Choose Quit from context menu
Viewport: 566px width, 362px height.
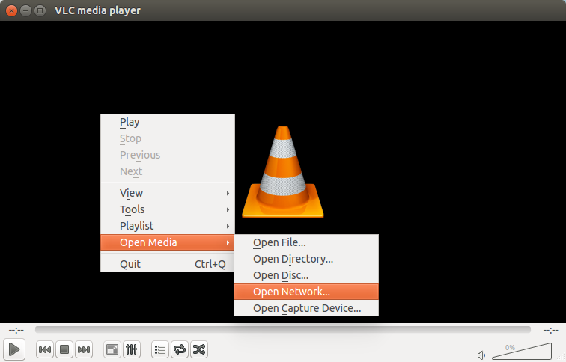click(168, 264)
